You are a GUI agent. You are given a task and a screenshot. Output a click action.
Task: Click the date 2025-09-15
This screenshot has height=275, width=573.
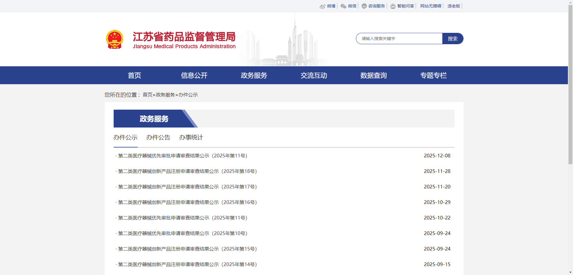[x=437, y=264]
